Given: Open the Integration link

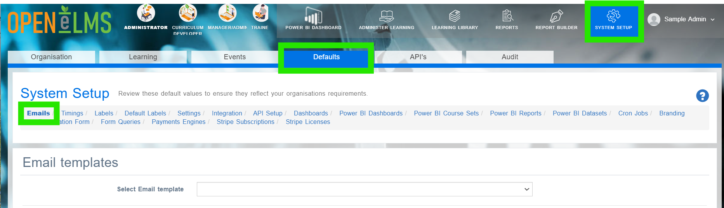Looking at the screenshot, I should (x=227, y=113).
